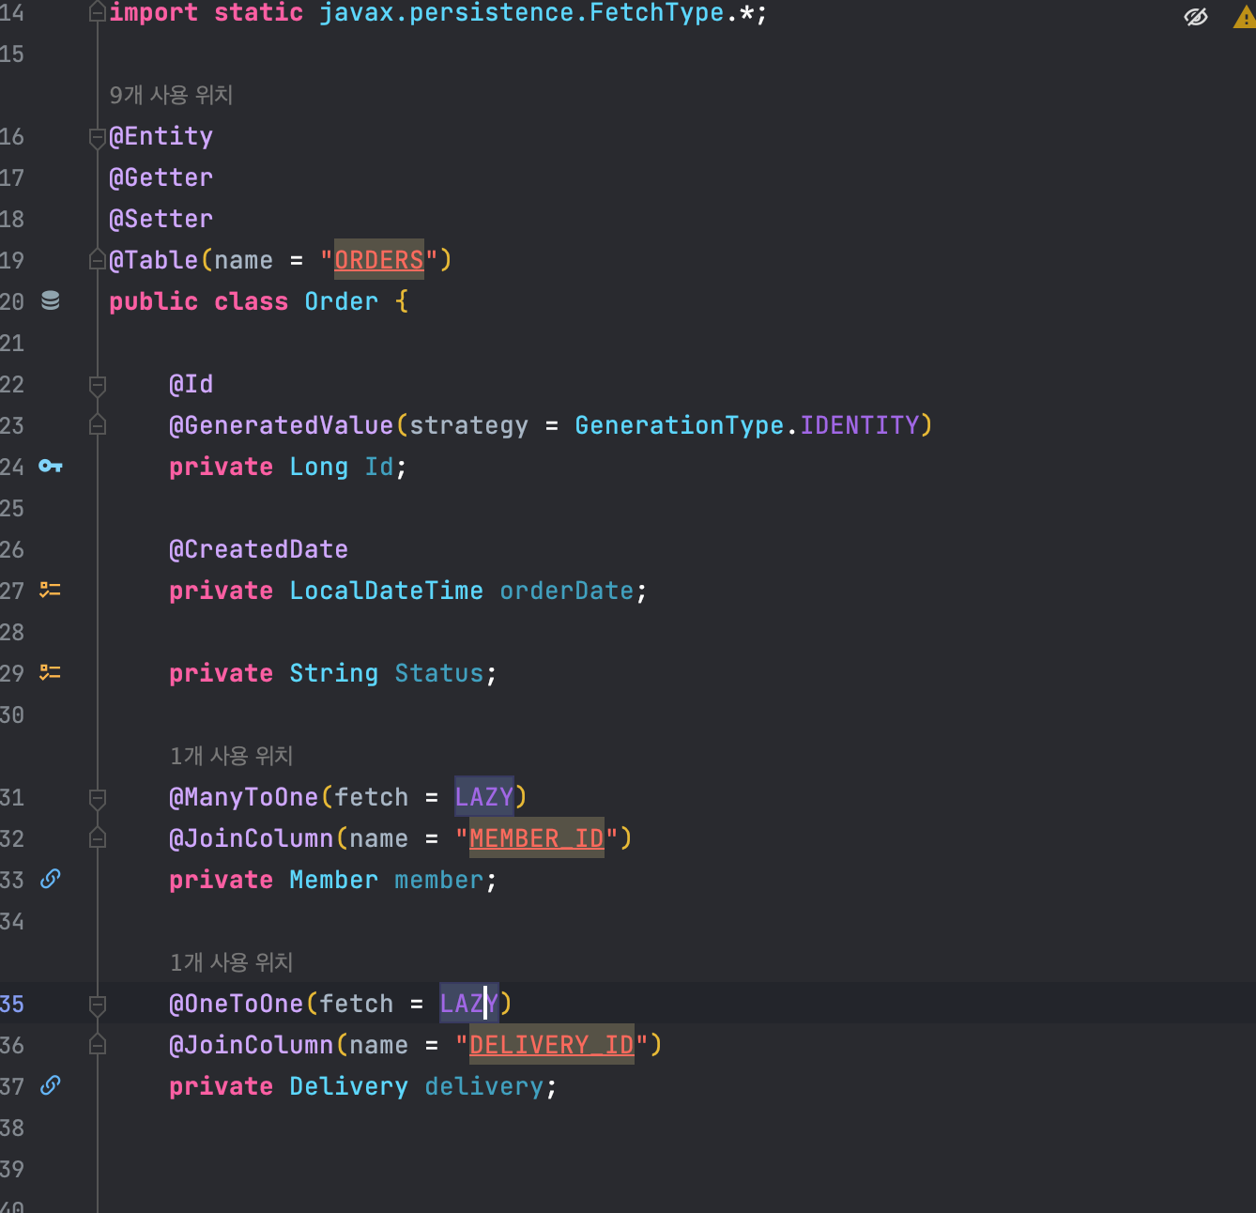1256x1213 pixels.
Task: Click the column mapping gutter icon at line 29
Action: [50, 672]
